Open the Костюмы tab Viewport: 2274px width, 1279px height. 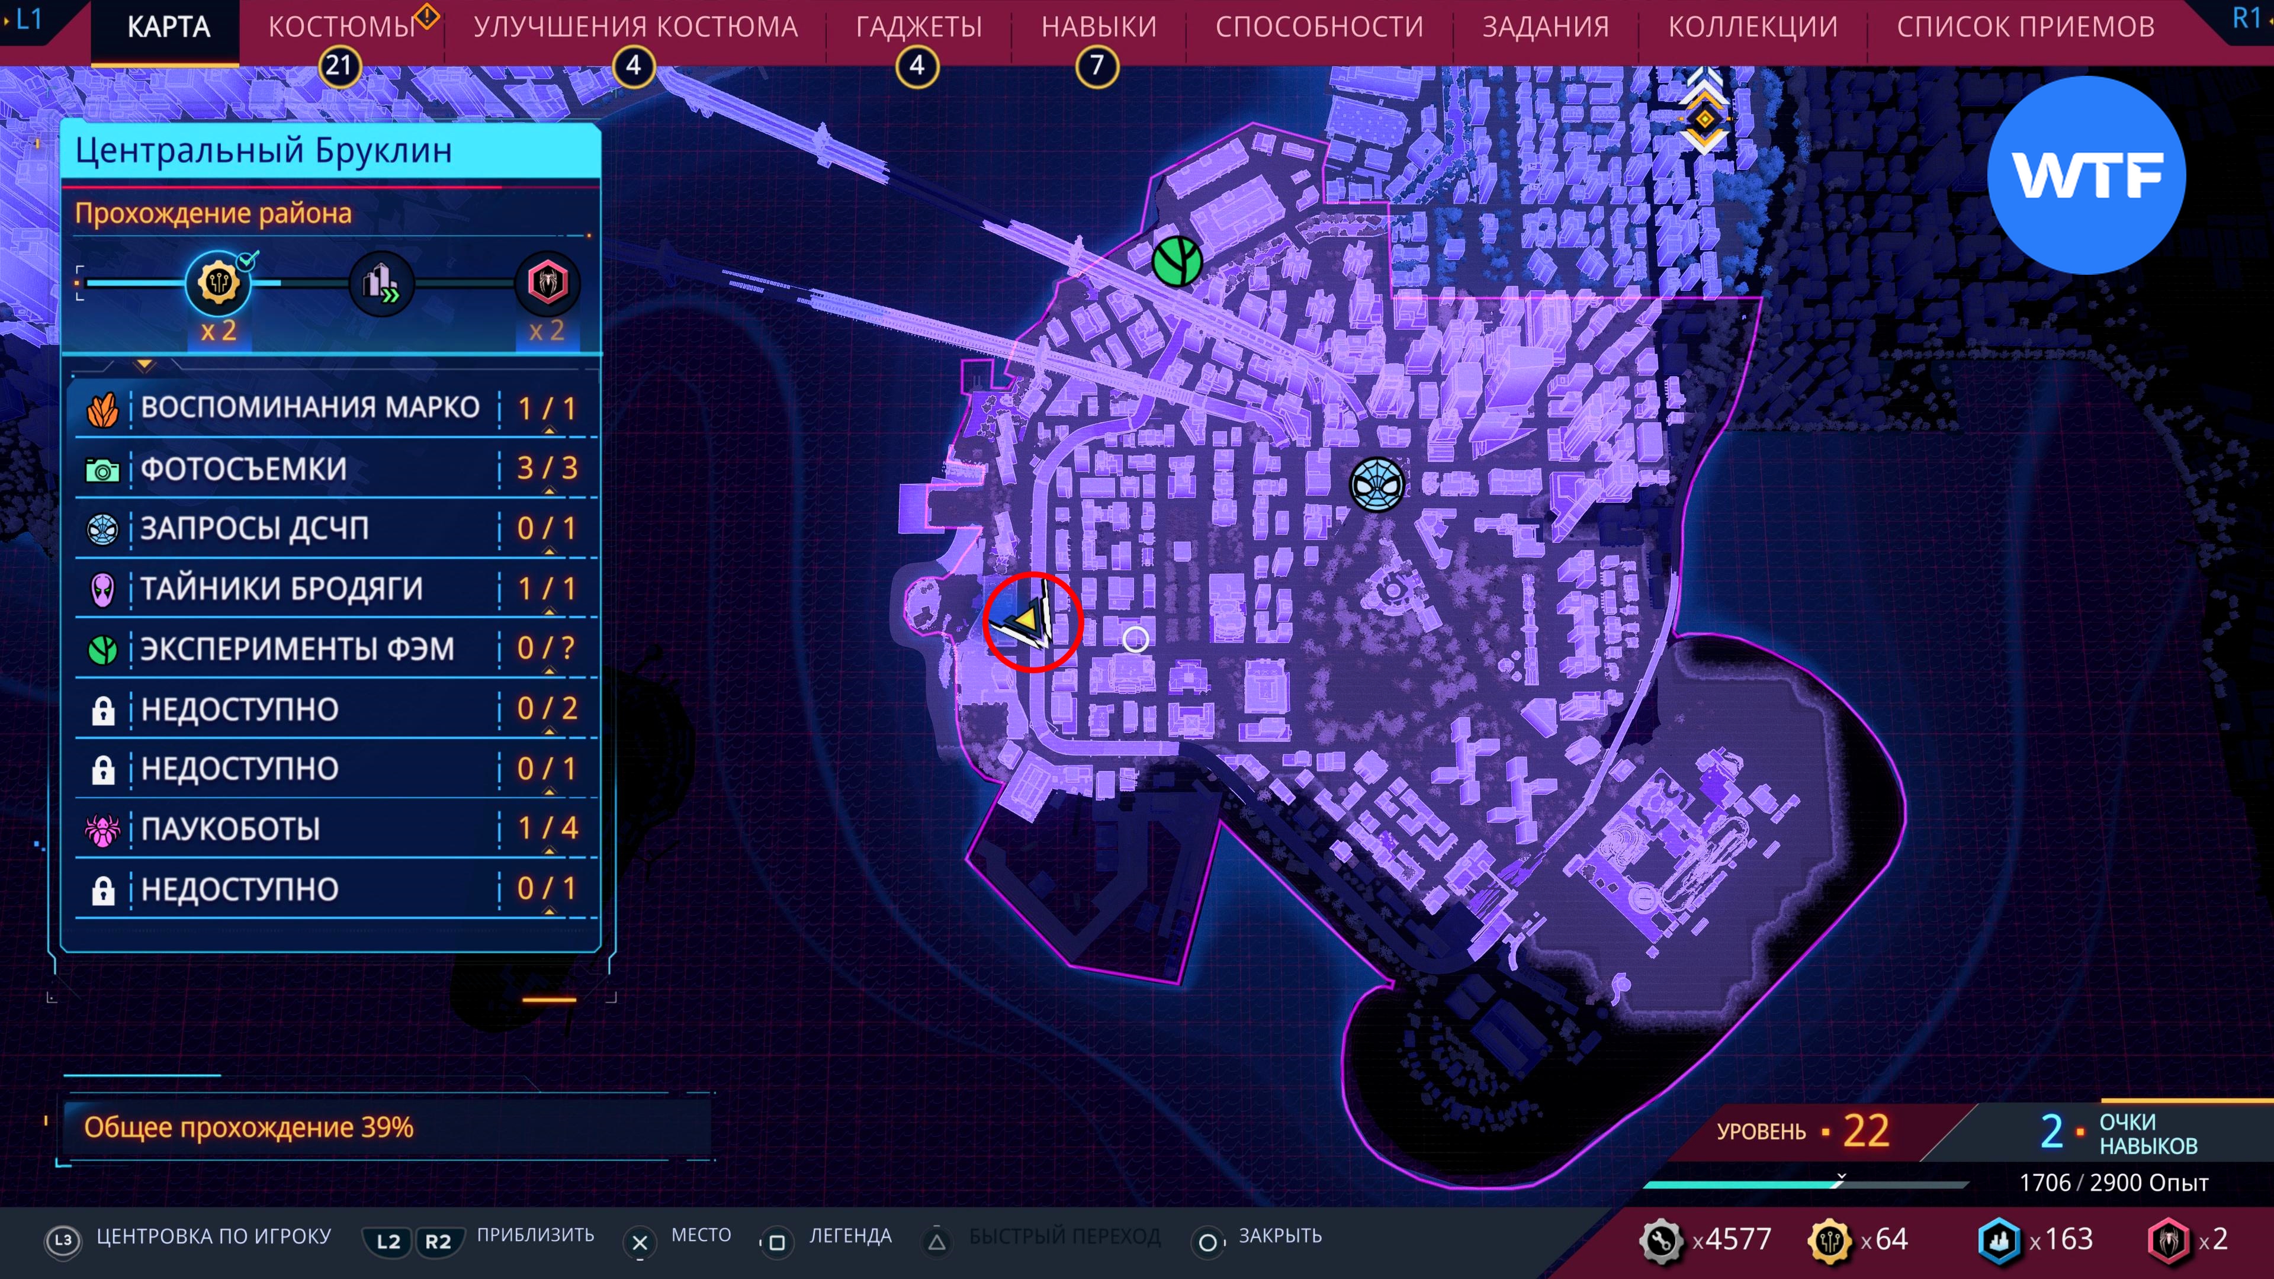pyautogui.click(x=342, y=27)
